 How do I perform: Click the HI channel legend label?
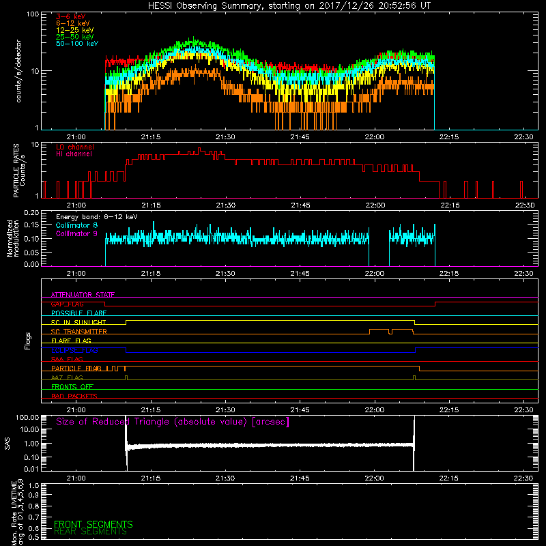pyautogui.click(x=74, y=154)
